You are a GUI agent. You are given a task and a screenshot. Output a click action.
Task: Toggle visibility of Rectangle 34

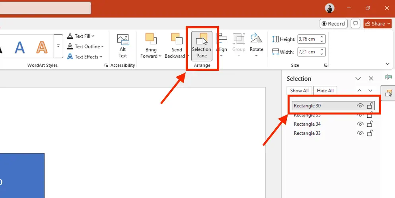[360, 124]
